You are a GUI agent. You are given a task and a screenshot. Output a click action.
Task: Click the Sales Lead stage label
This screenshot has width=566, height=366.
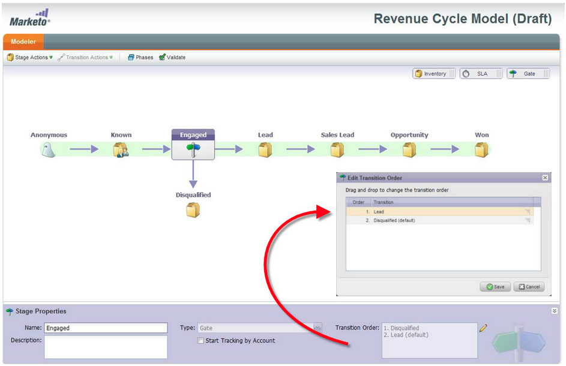[337, 134]
